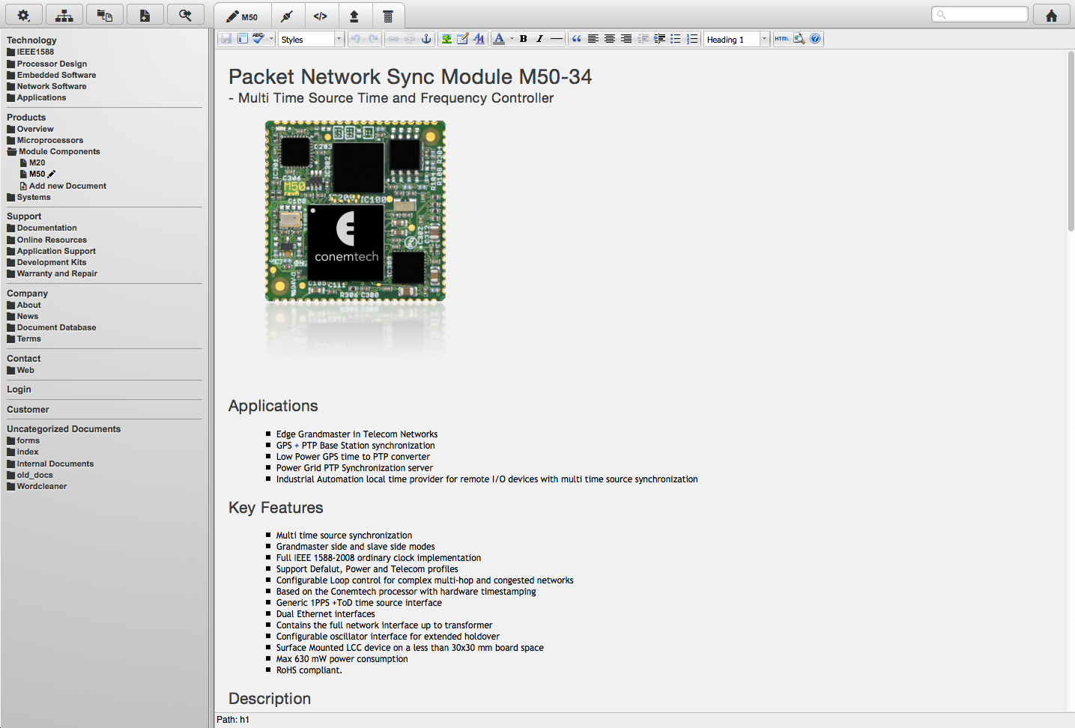
Task: Collapse the Module Components folder
Action: (54, 151)
